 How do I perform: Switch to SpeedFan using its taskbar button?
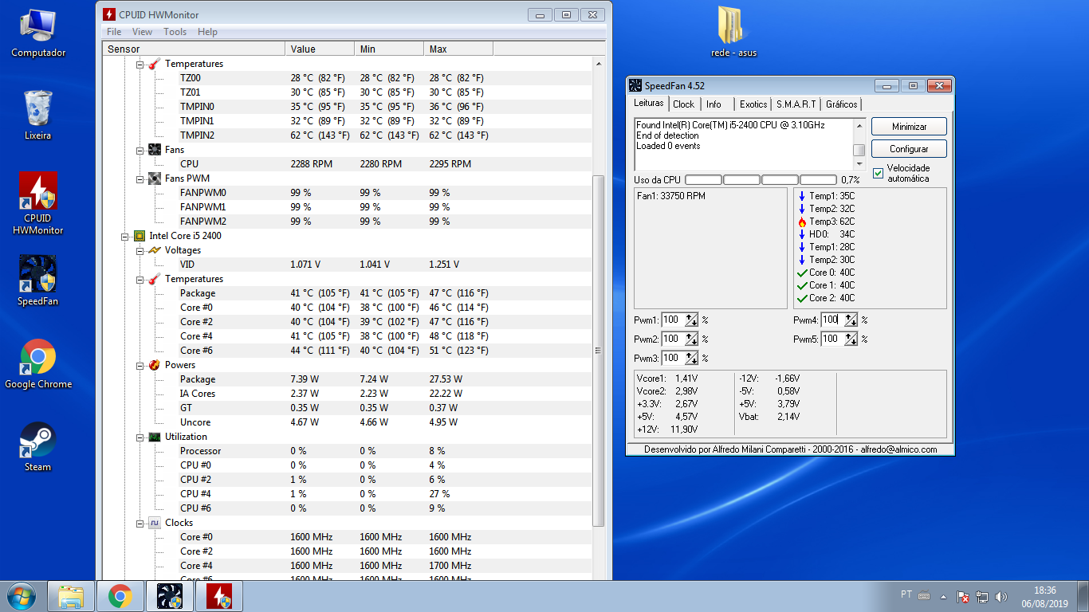pyautogui.click(x=170, y=596)
